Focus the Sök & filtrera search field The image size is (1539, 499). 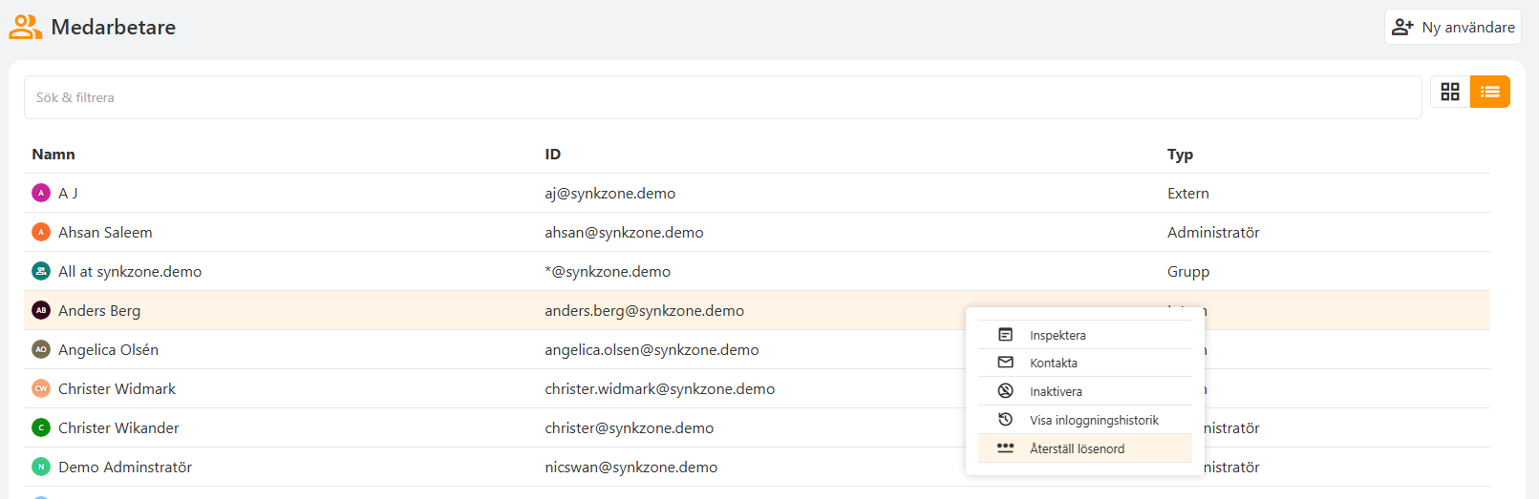pyautogui.click(x=722, y=97)
